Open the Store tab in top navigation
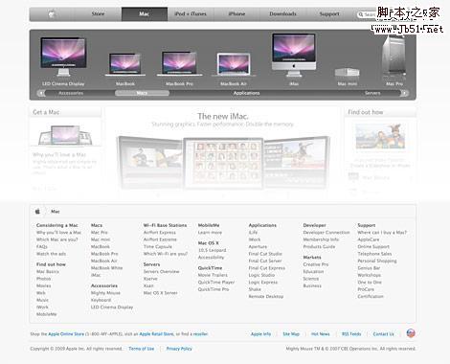Screen dimensions: 450x364 pyautogui.click(x=98, y=14)
